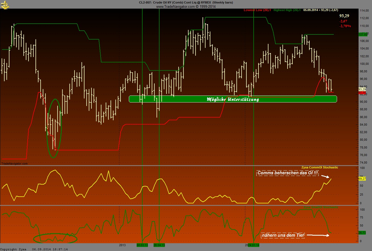Click the 08.03.13 date marker

click(142, 245)
